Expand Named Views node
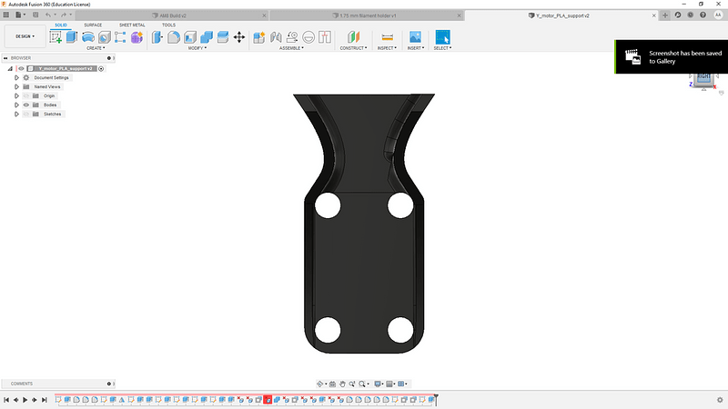This screenshot has width=728, height=409. click(x=16, y=86)
